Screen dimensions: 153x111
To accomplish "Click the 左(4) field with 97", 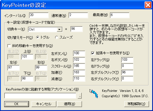I will (x=14, y=68).
